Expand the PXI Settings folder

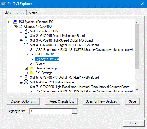pos(26,73)
